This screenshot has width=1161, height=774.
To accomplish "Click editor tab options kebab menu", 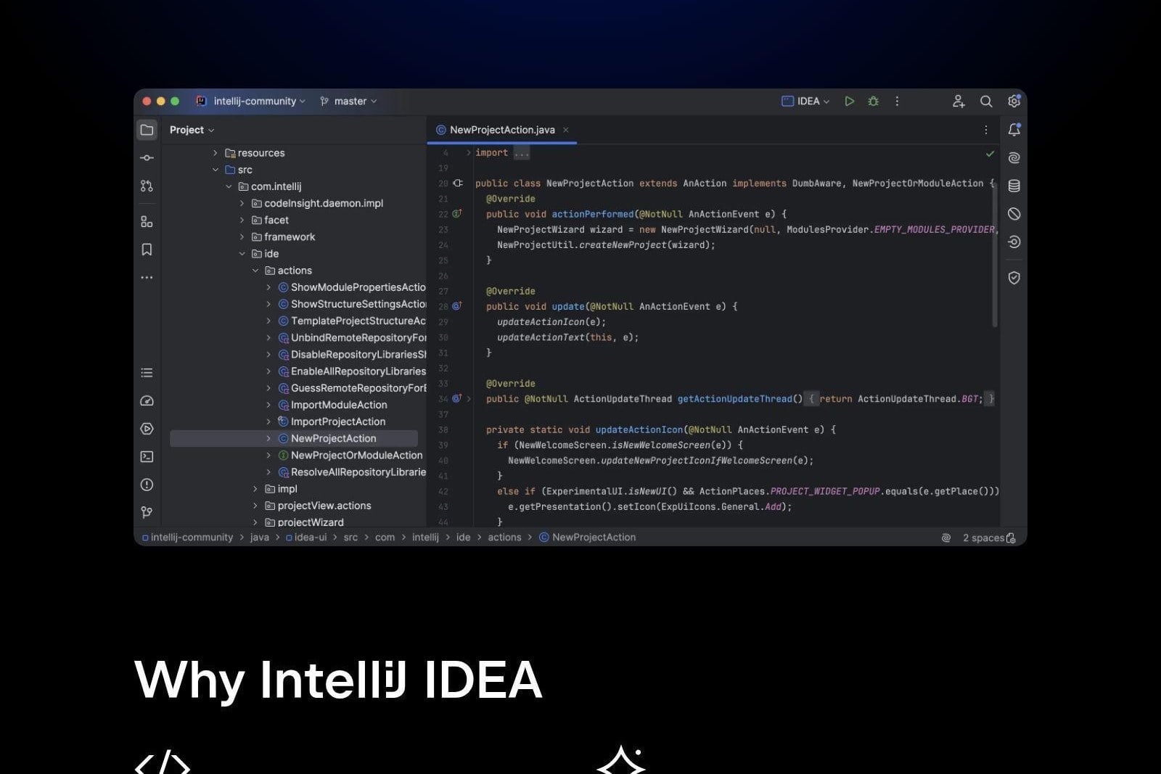I will pyautogui.click(x=986, y=130).
